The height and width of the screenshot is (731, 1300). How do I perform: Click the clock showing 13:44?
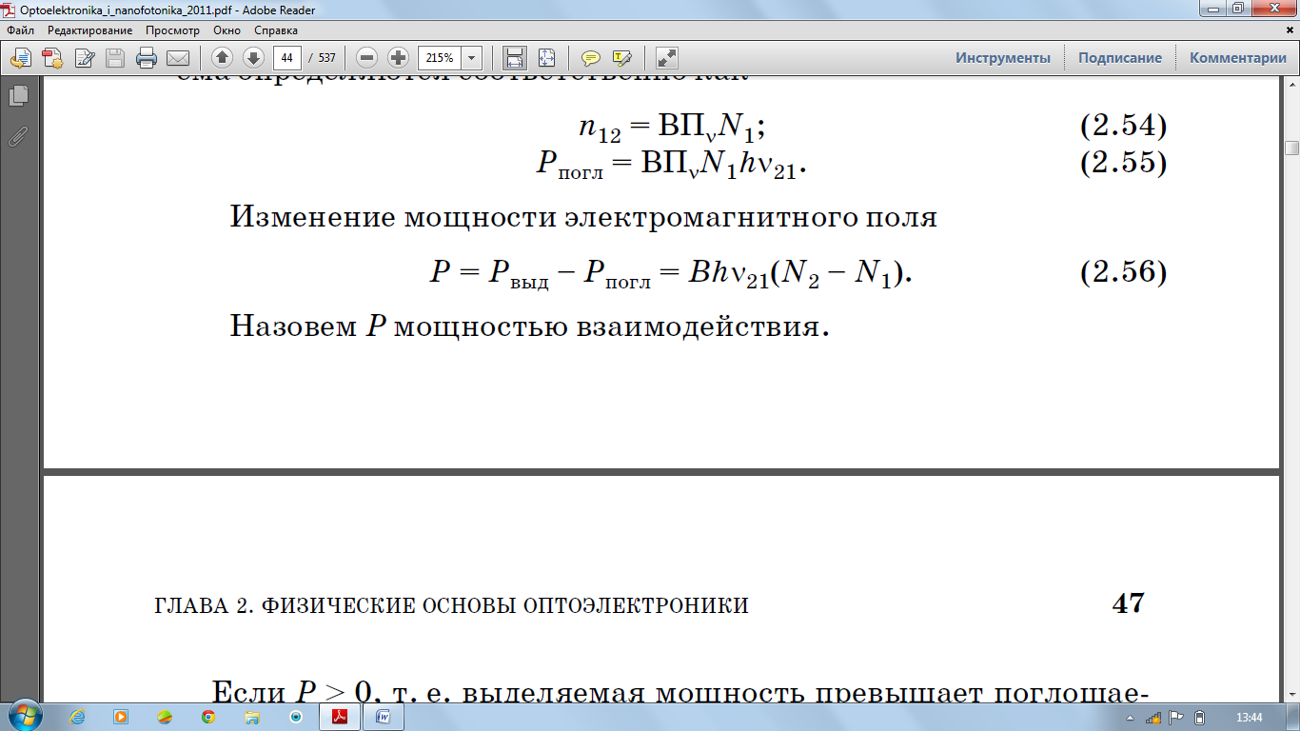pyautogui.click(x=1248, y=717)
